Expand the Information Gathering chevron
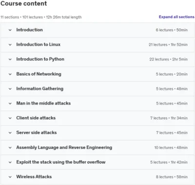This screenshot has height=185, width=195. (x=10, y=89)
